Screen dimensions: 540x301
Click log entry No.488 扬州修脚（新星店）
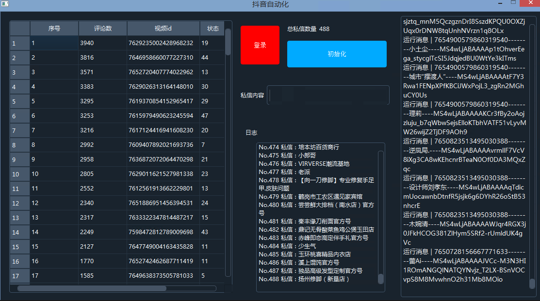point(304,279)
